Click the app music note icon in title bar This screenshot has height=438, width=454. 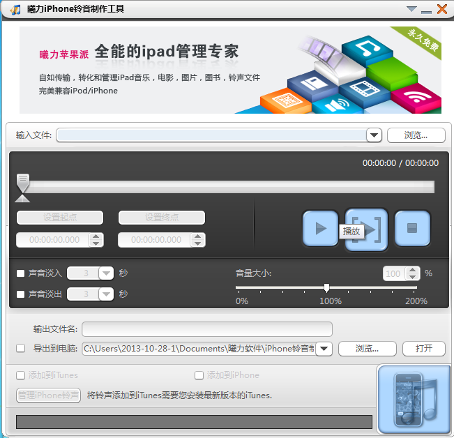(x=15, y=10)
